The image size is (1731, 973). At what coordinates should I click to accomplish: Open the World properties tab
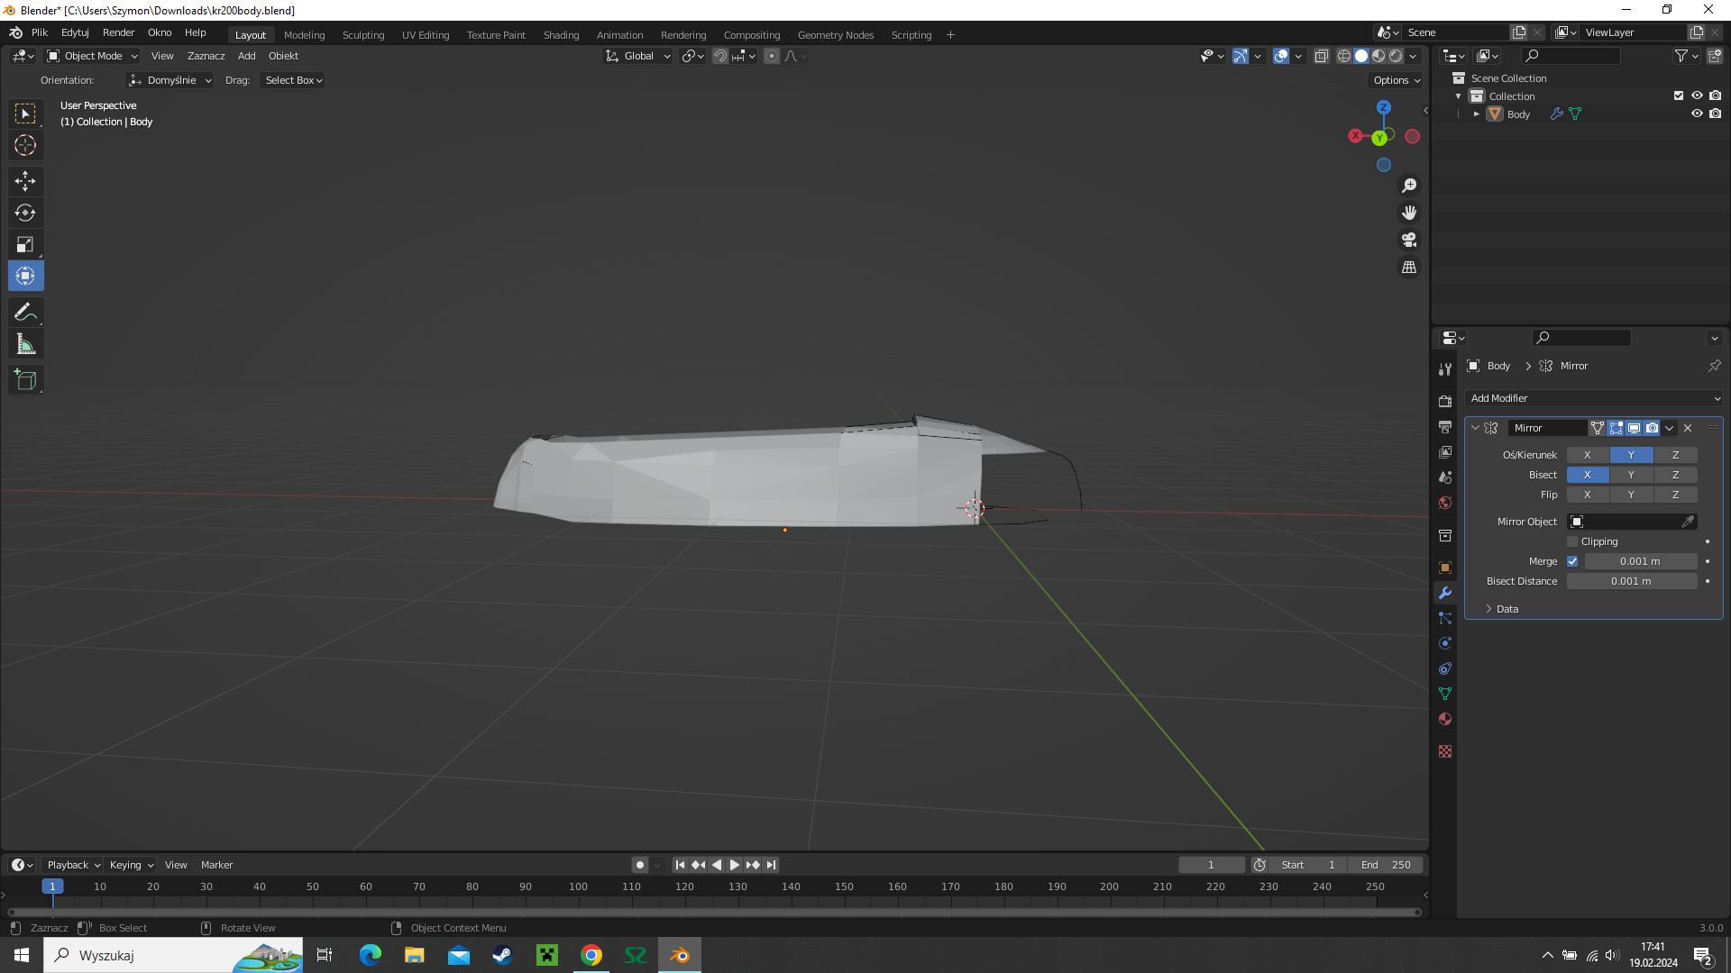pos(1445,503)
